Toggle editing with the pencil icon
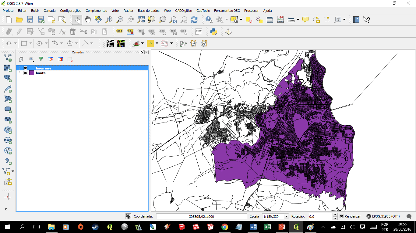The image size is (416, 233). pos(18,31)
